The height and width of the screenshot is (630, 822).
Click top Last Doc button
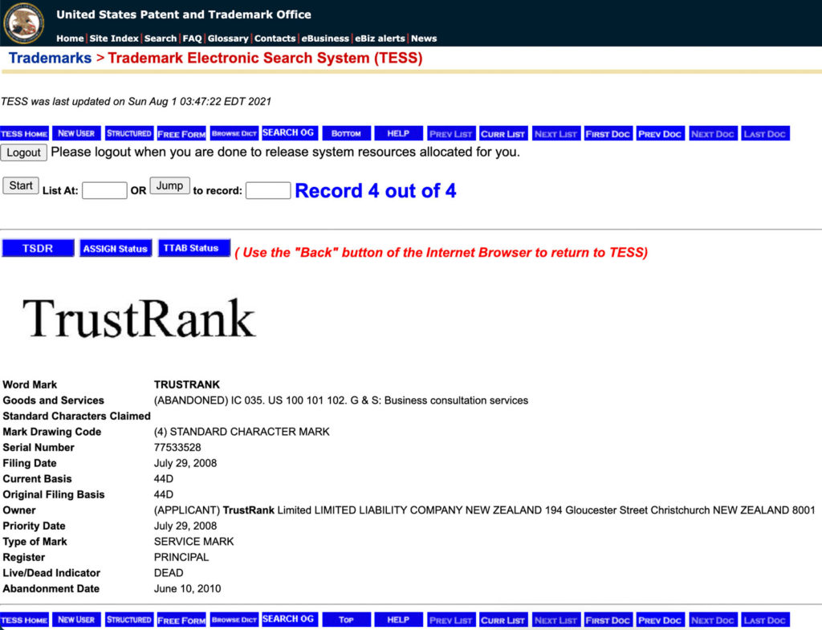pyautogui.click(x=765, y=134)
